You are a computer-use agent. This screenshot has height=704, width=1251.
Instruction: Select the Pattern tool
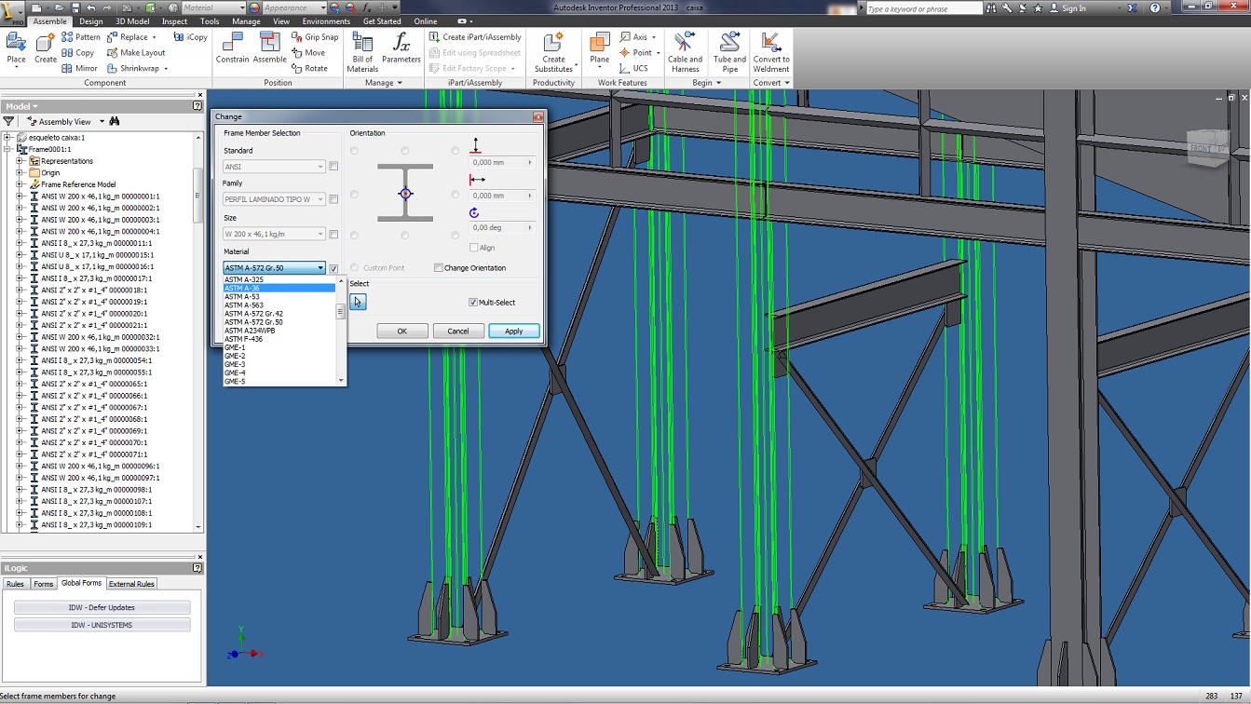81,37
